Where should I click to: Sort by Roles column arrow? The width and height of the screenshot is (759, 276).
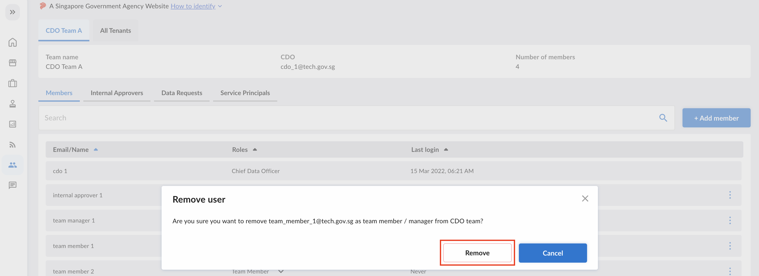point(255,149)
